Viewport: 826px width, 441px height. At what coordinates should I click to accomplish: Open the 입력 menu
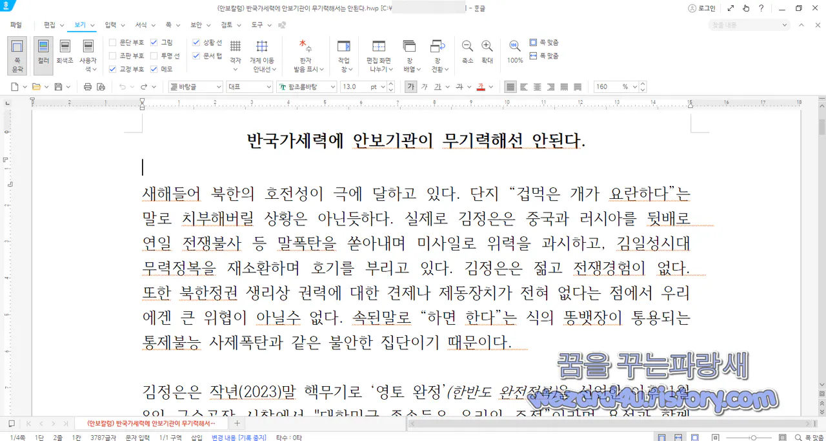(x=110, y=25)
